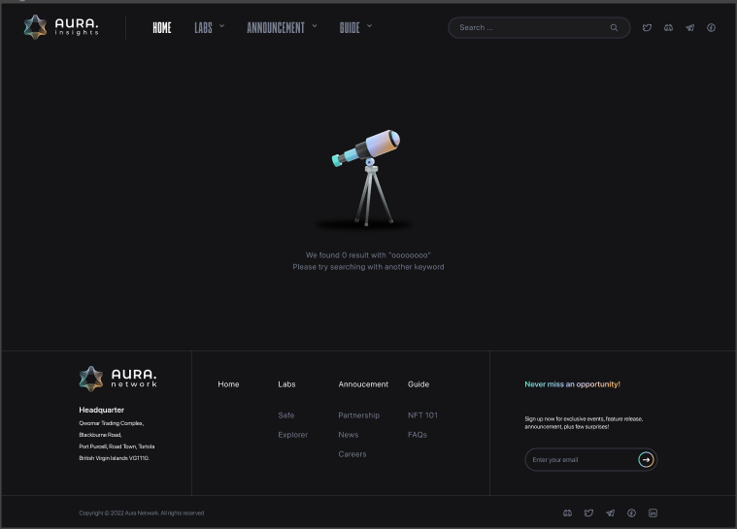Expand the Labs menu chevron
The image size is (737, 529).
[221, 26]
